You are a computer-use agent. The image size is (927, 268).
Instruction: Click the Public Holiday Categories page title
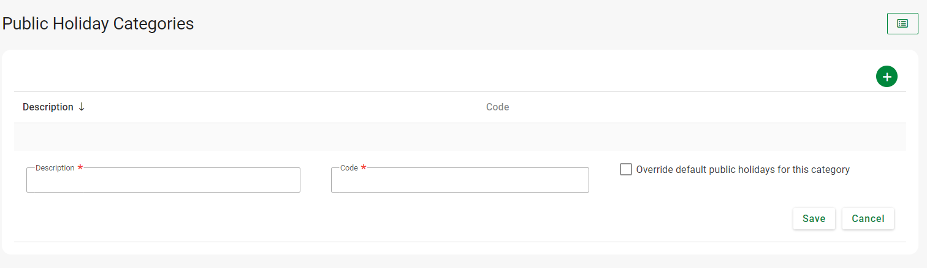point(98,23)
